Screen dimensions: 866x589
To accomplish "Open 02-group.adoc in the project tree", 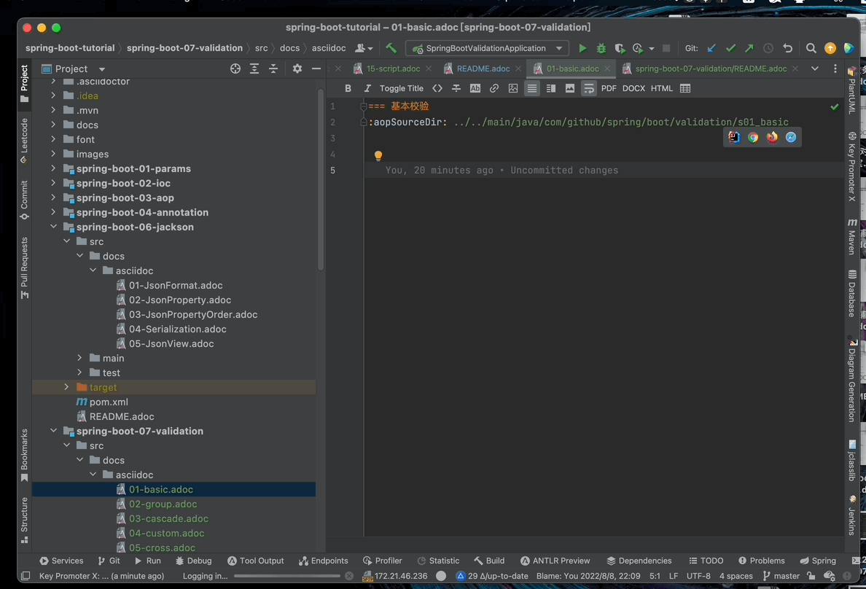I will coord(163,504).
